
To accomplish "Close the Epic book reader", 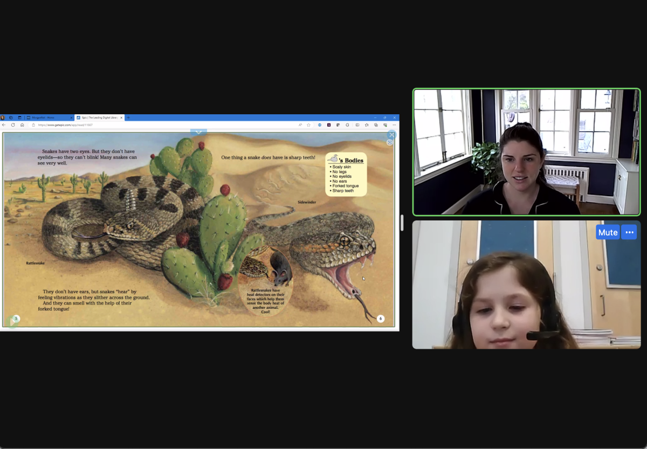I will click(392, 135).
